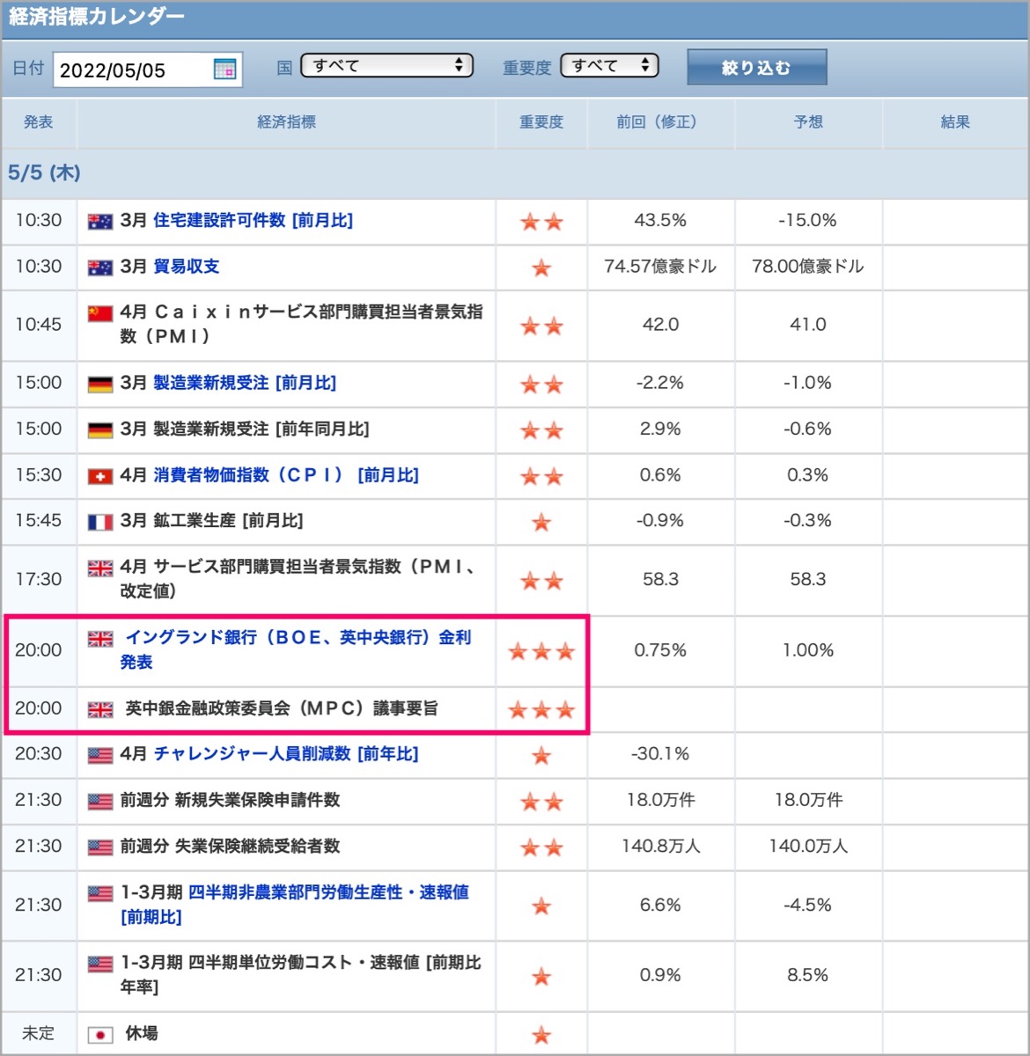Click the 重要度 column header
1030x1056 pixels.
point(541,122)
